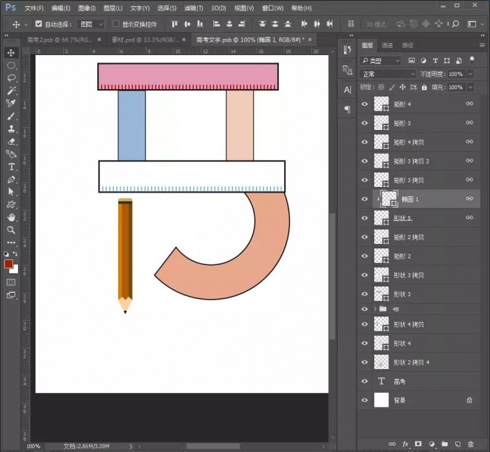Expand the 4B layer group
The height and width of the screenshot is (452, 490).
[375, 309]
